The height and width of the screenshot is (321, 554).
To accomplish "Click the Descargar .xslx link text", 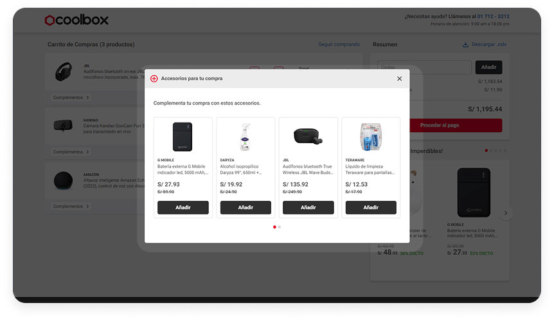I will tap(489, 44).
